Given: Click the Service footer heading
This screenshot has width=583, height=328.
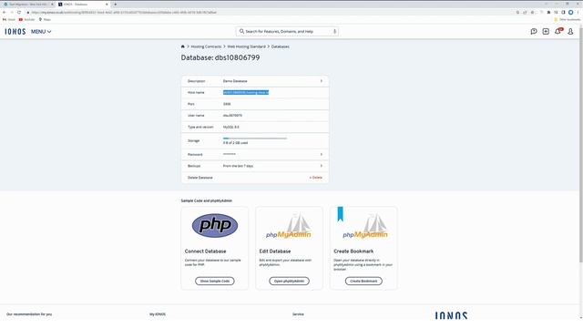Looking at the screenshot, I should 298,314.
